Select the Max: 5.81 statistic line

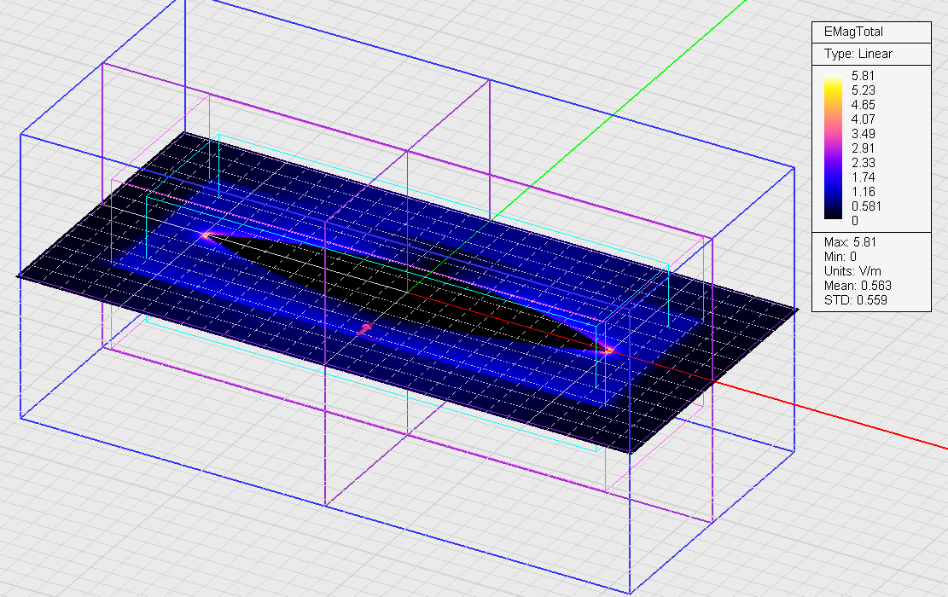[x=851, y=242]
